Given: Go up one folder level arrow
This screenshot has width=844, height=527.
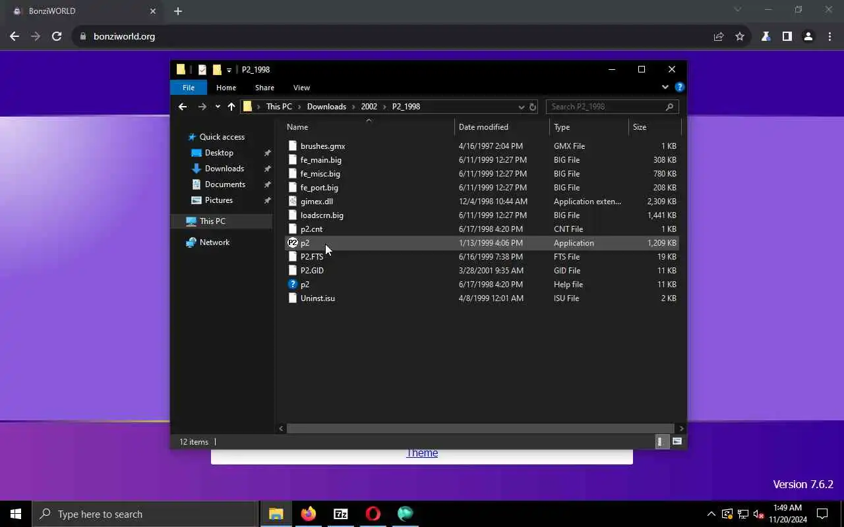Looking at the screenshot, I should pyautogui.click(x=231, y=107).
